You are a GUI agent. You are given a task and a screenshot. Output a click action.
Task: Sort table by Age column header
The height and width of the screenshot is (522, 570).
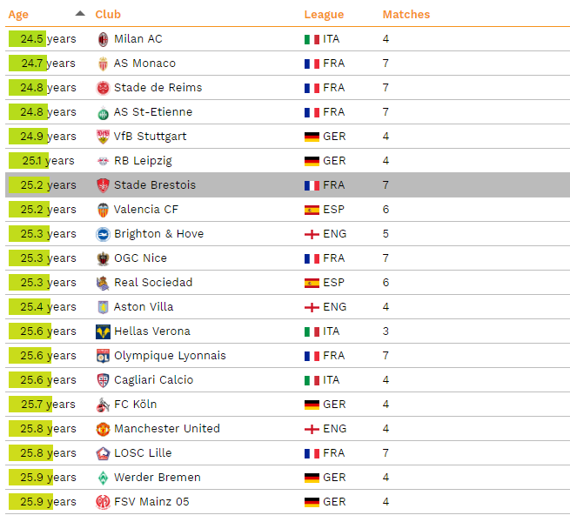(18, 15)
